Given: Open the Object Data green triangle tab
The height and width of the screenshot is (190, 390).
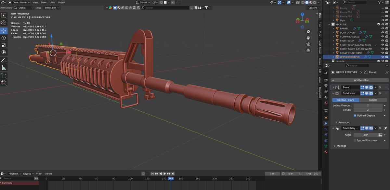Looking at the screenshot, I should pyautogui.click(x=326, y=146).
